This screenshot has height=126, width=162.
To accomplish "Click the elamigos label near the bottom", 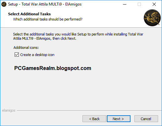I will (x=9, y=110).
